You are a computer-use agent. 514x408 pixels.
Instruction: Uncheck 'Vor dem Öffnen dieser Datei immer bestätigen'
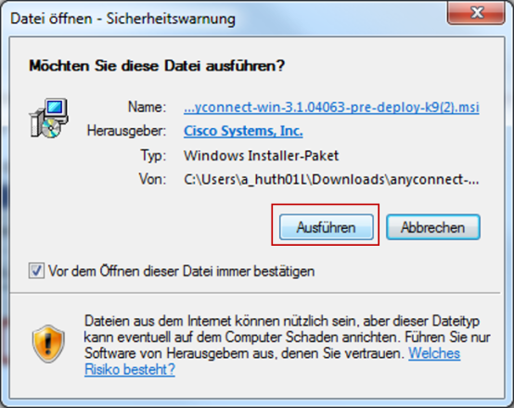[x=36, y=271]
